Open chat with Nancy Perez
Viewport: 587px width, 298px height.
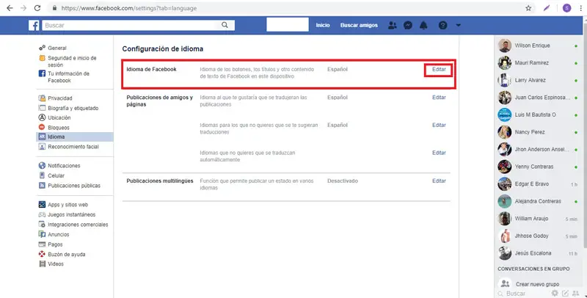pos(539,132)
